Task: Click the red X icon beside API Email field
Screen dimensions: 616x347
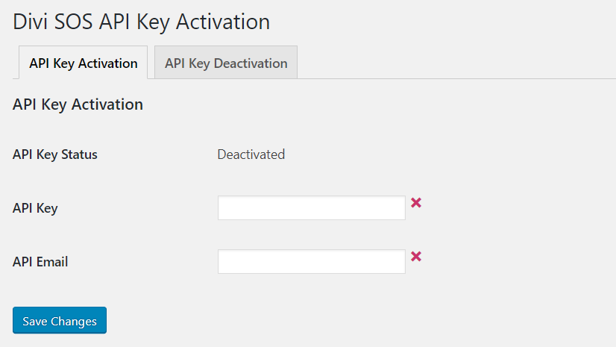Action: point(416,257)
